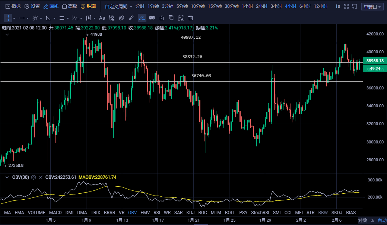Select the ruler measurement tool
Image resolution: width=387 pixels, height=225 pixels.
(131, 18)
